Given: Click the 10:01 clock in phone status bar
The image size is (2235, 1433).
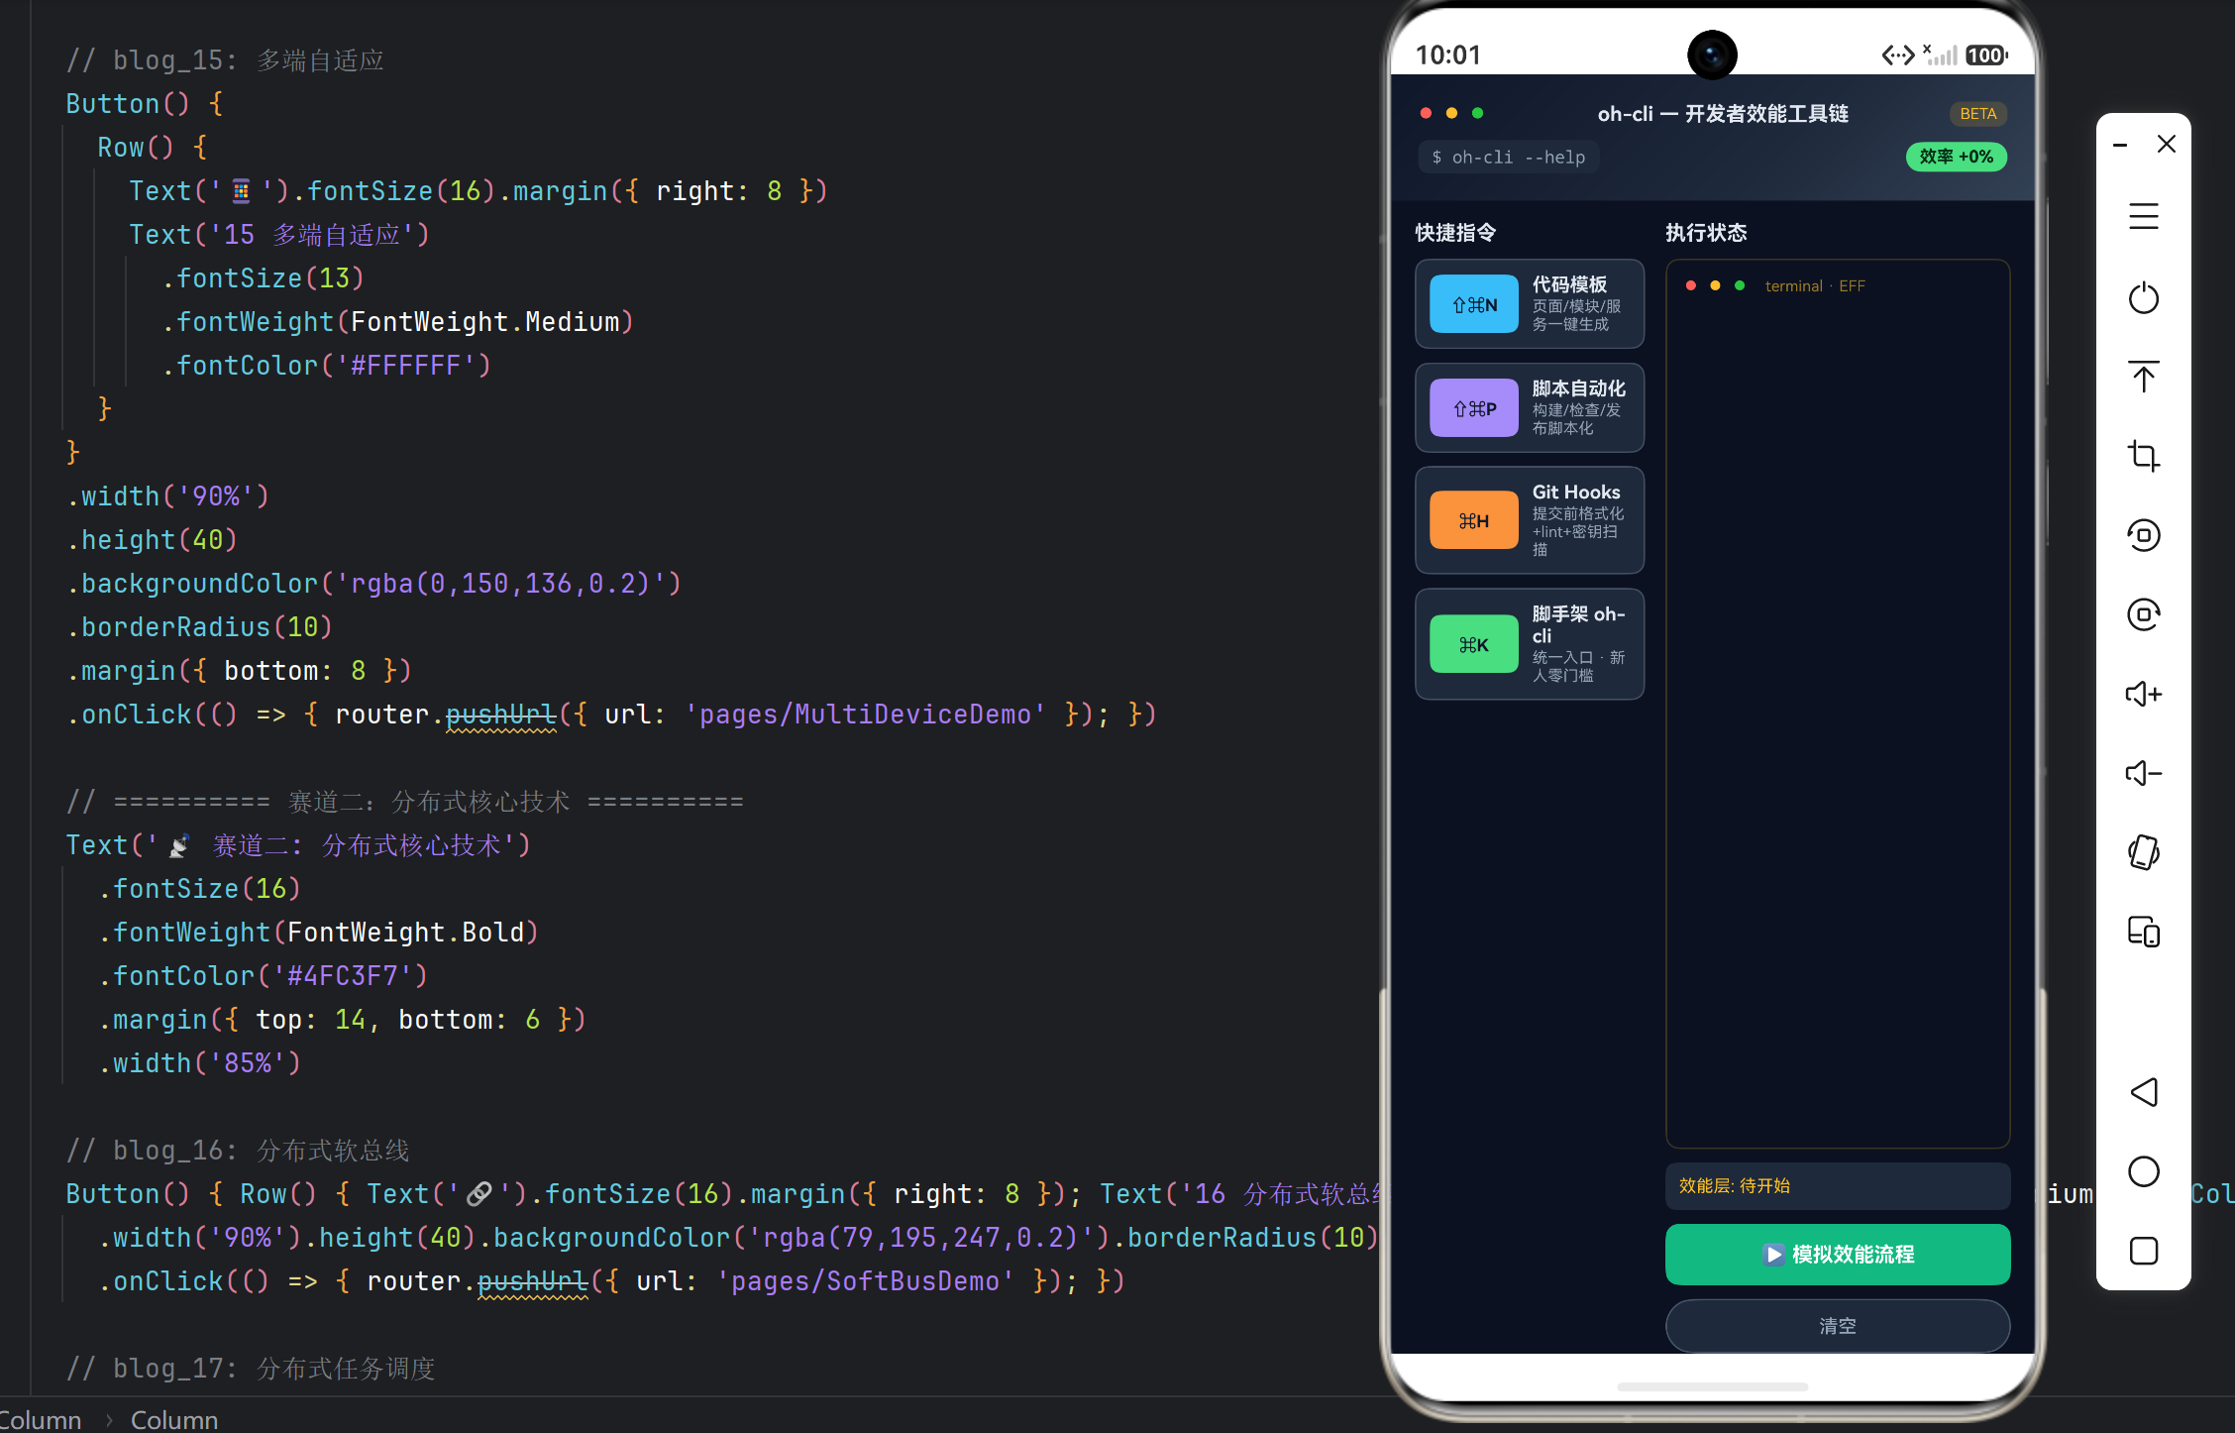Looking at the screenshot, I should point(1447,55).
